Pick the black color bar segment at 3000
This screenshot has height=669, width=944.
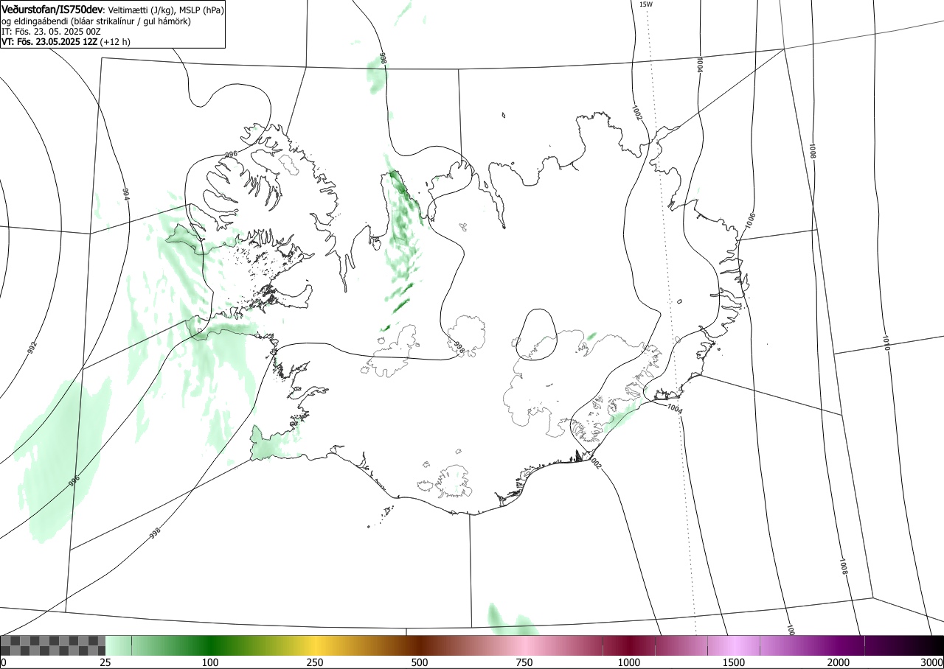(931, 645)
